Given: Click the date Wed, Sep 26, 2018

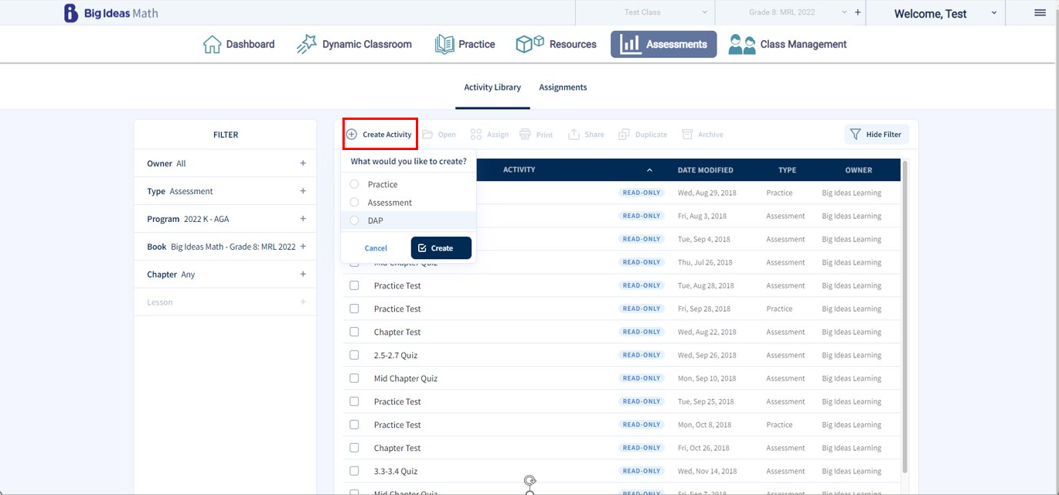Looking at the screenshot, I should click(x=707, y=355).
